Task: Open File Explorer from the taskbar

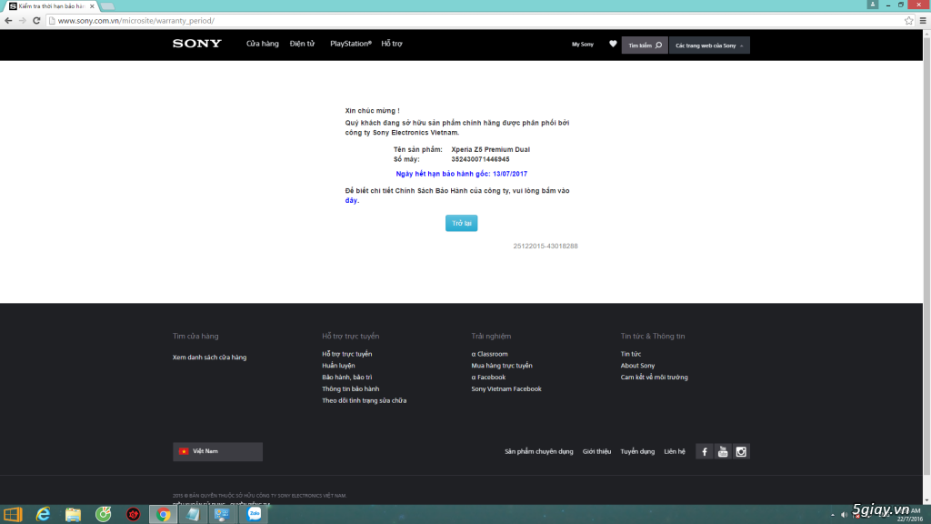Action: (x=73, y=515)
